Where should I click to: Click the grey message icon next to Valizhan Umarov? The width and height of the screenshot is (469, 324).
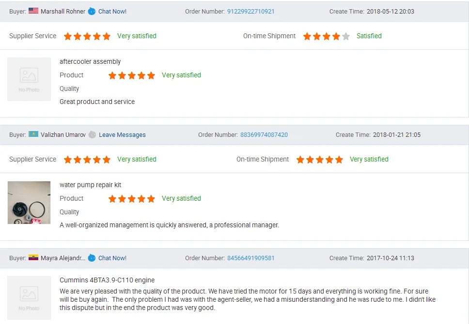92,134
